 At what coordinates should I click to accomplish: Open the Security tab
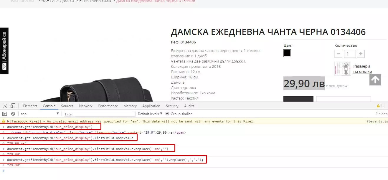pyautogui.click(x=172, y=106)
